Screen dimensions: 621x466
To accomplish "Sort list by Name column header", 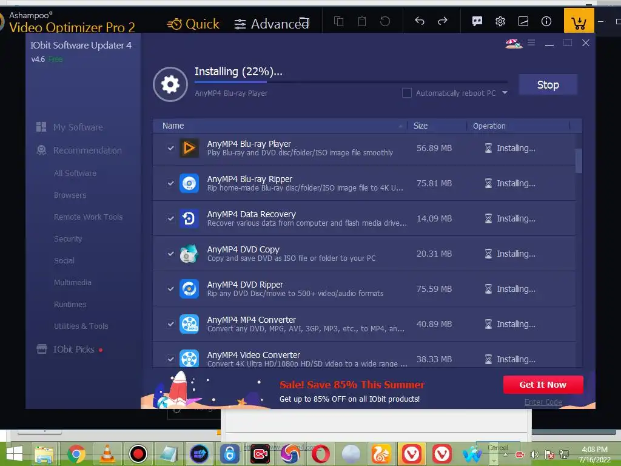I will pos(280,126).
